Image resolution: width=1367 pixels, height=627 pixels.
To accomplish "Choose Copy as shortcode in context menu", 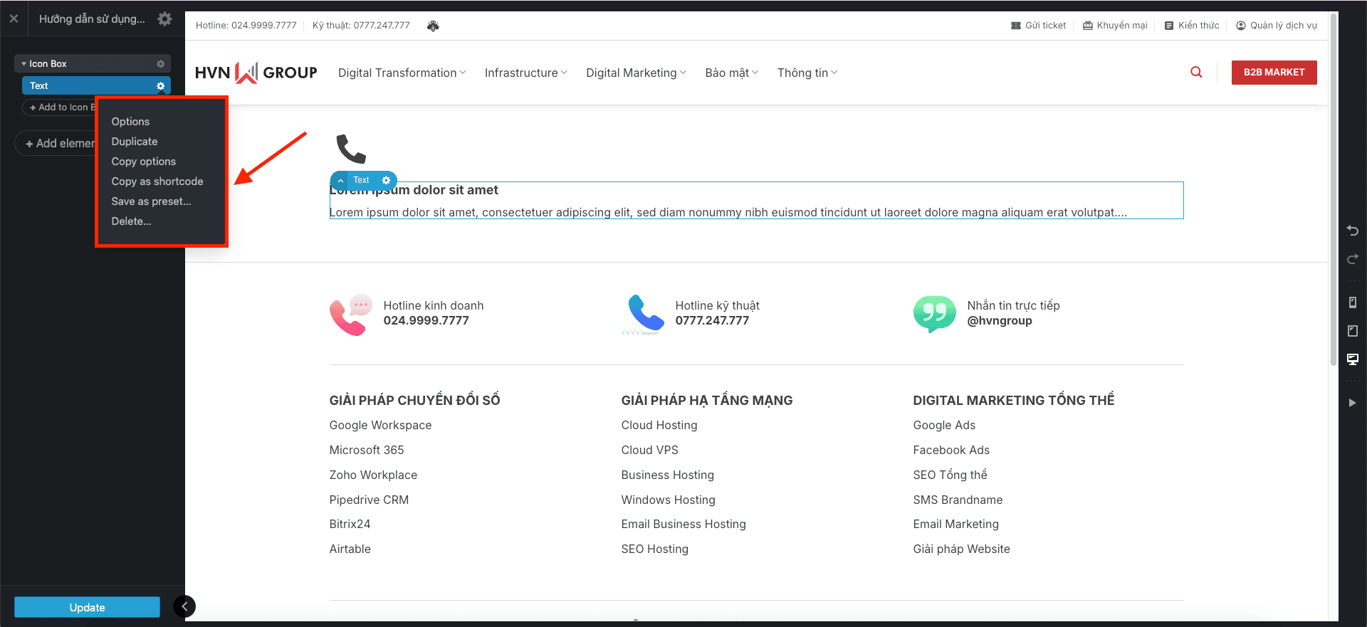I will pyautogui.click(x=157, y=181).
